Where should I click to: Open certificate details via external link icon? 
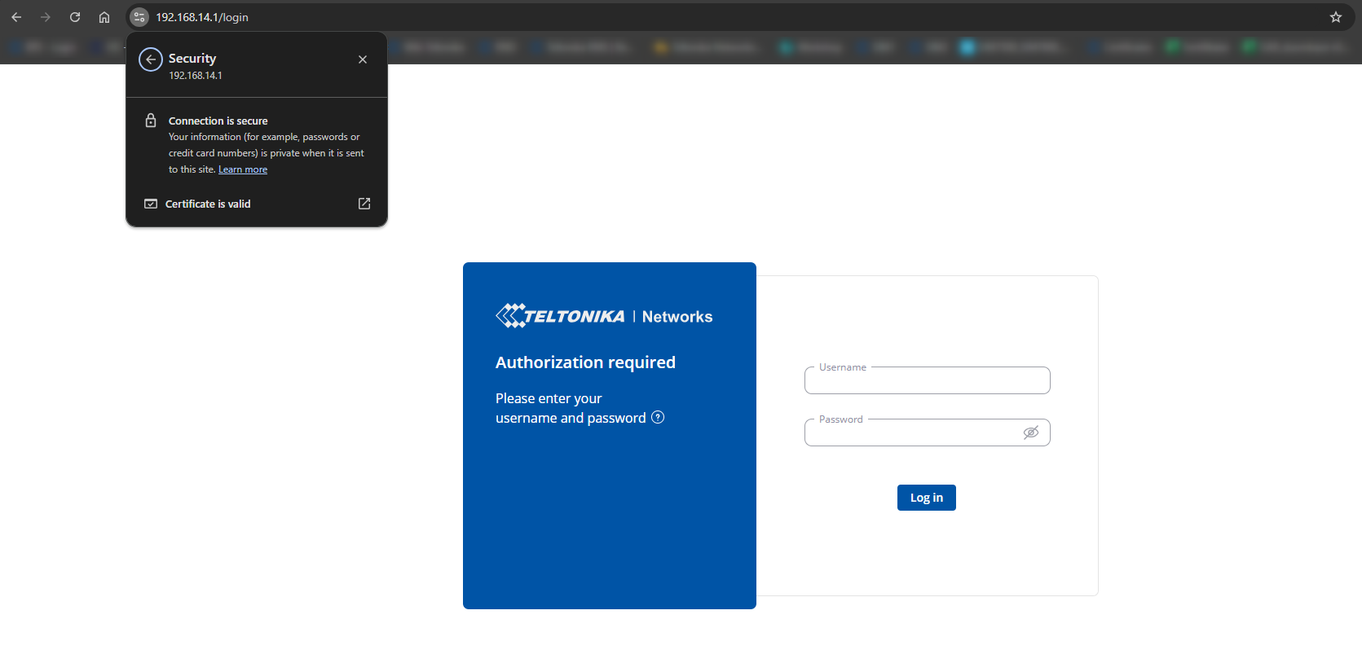tap(364, 204)
